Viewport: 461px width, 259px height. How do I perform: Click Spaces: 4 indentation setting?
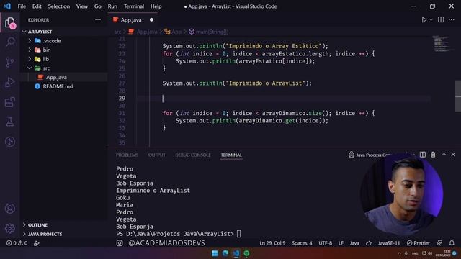pyautogui.click(x=302, y=243)
